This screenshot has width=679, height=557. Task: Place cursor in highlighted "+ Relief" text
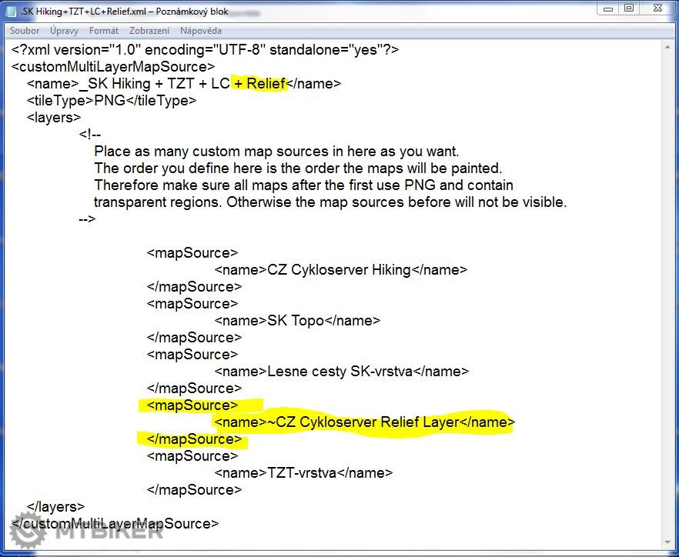(x=260, y=84)
